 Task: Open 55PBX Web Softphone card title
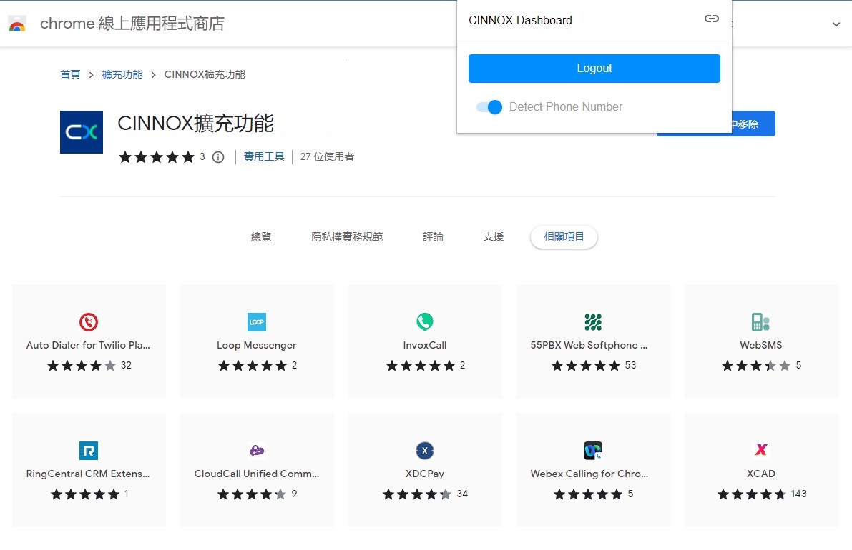pos(589,346)
